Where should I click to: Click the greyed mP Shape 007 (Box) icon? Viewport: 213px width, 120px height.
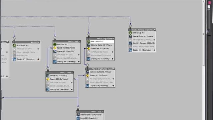(x=14, y=49)
